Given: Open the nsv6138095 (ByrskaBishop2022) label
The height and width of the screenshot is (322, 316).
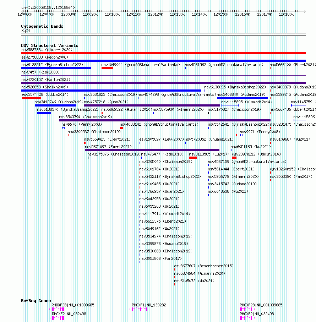Looking at the screenshot, I should point(235,87).
